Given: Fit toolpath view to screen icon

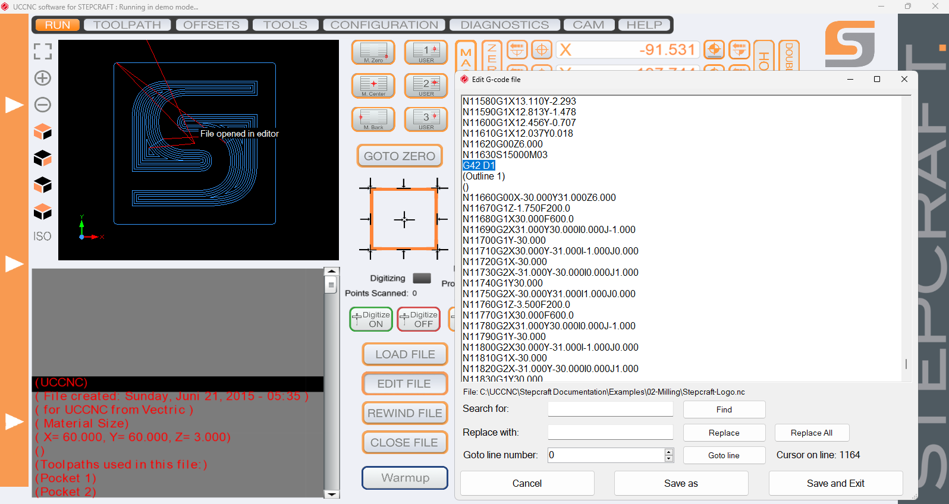Looking at the screenshot, I should tap(42, 51).
